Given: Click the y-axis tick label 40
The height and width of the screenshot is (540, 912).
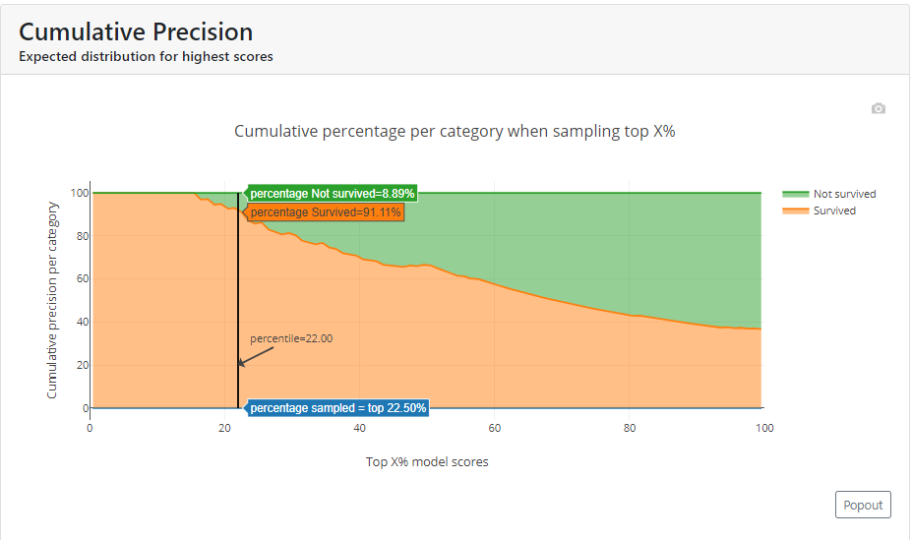Looking at the screenshot, I should 79,322.
